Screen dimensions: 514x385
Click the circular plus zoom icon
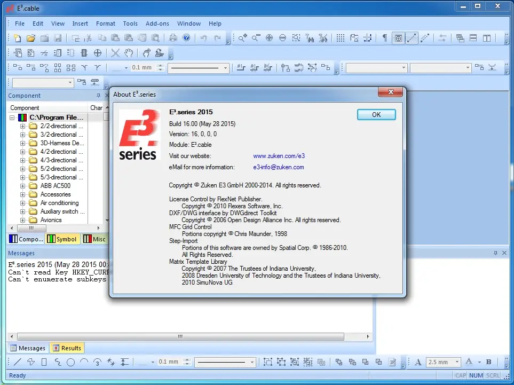point(269,38)
